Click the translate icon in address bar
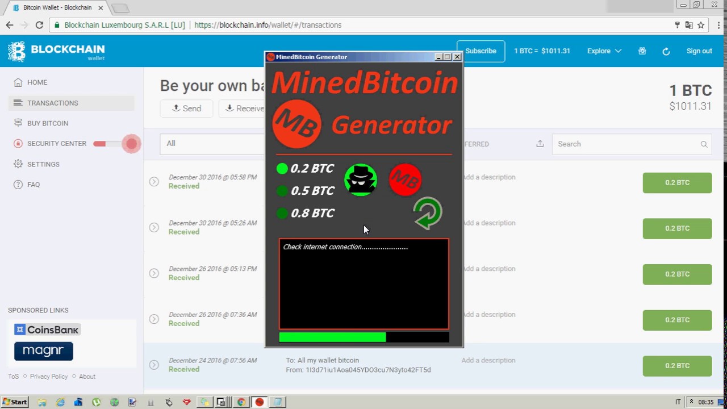Viewport: 727px width, 409px height. pos(689,25)
